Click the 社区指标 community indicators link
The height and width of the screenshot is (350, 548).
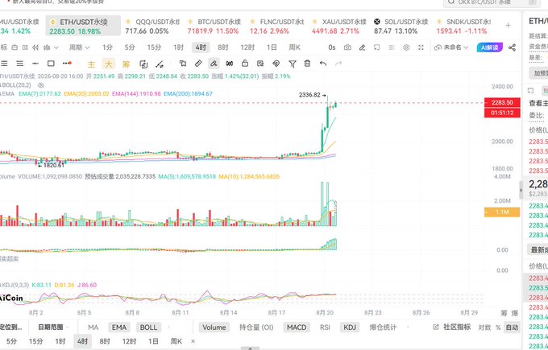click(453, 327)
